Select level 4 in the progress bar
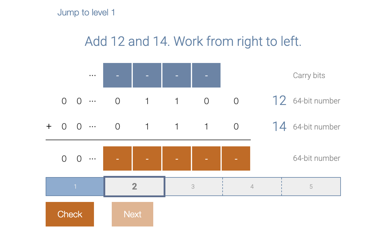 [x=252, y=187]
